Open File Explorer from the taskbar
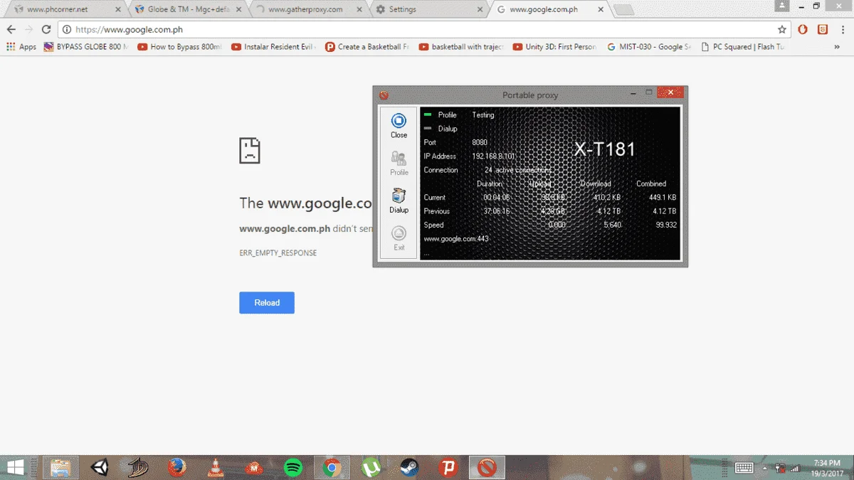 click(60, 467)
